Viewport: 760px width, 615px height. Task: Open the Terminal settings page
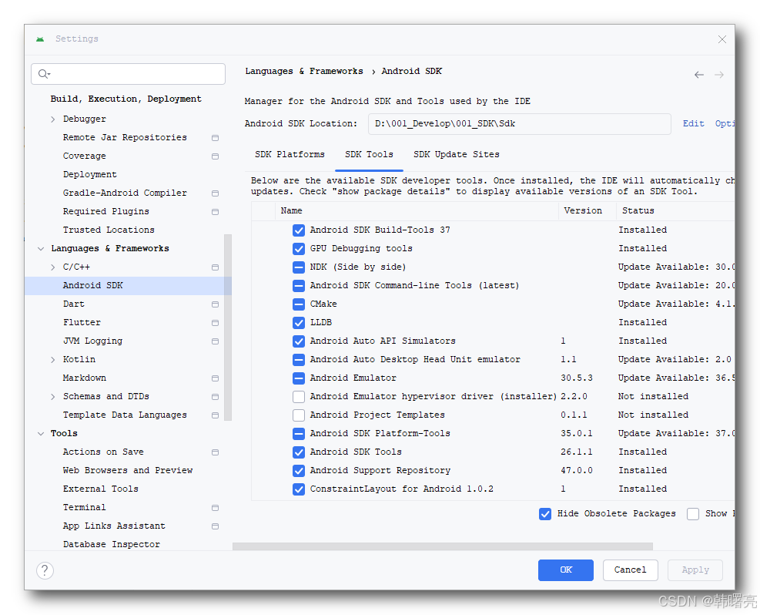pyautogui.click(x=85, y=507)
